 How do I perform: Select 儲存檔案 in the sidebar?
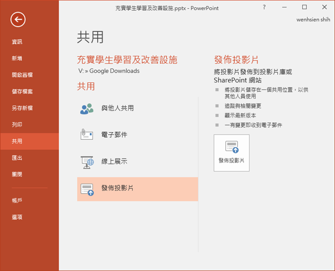[22, 91]
